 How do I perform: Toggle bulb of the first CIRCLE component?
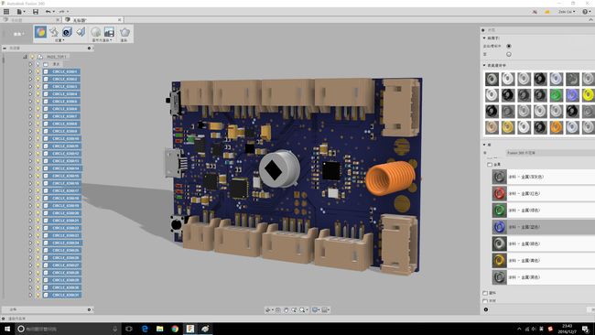click(38, 71)
